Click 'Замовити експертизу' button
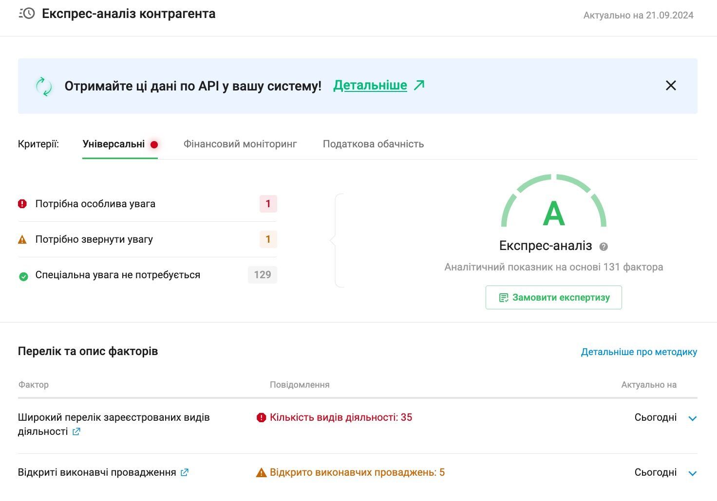717x501 pixels. click(x=554, y=297)
